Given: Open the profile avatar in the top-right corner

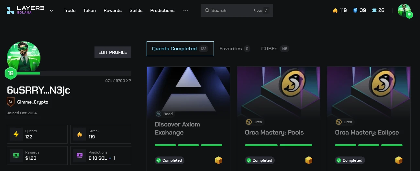Looking at the screenshot, I should pos(404,11).
